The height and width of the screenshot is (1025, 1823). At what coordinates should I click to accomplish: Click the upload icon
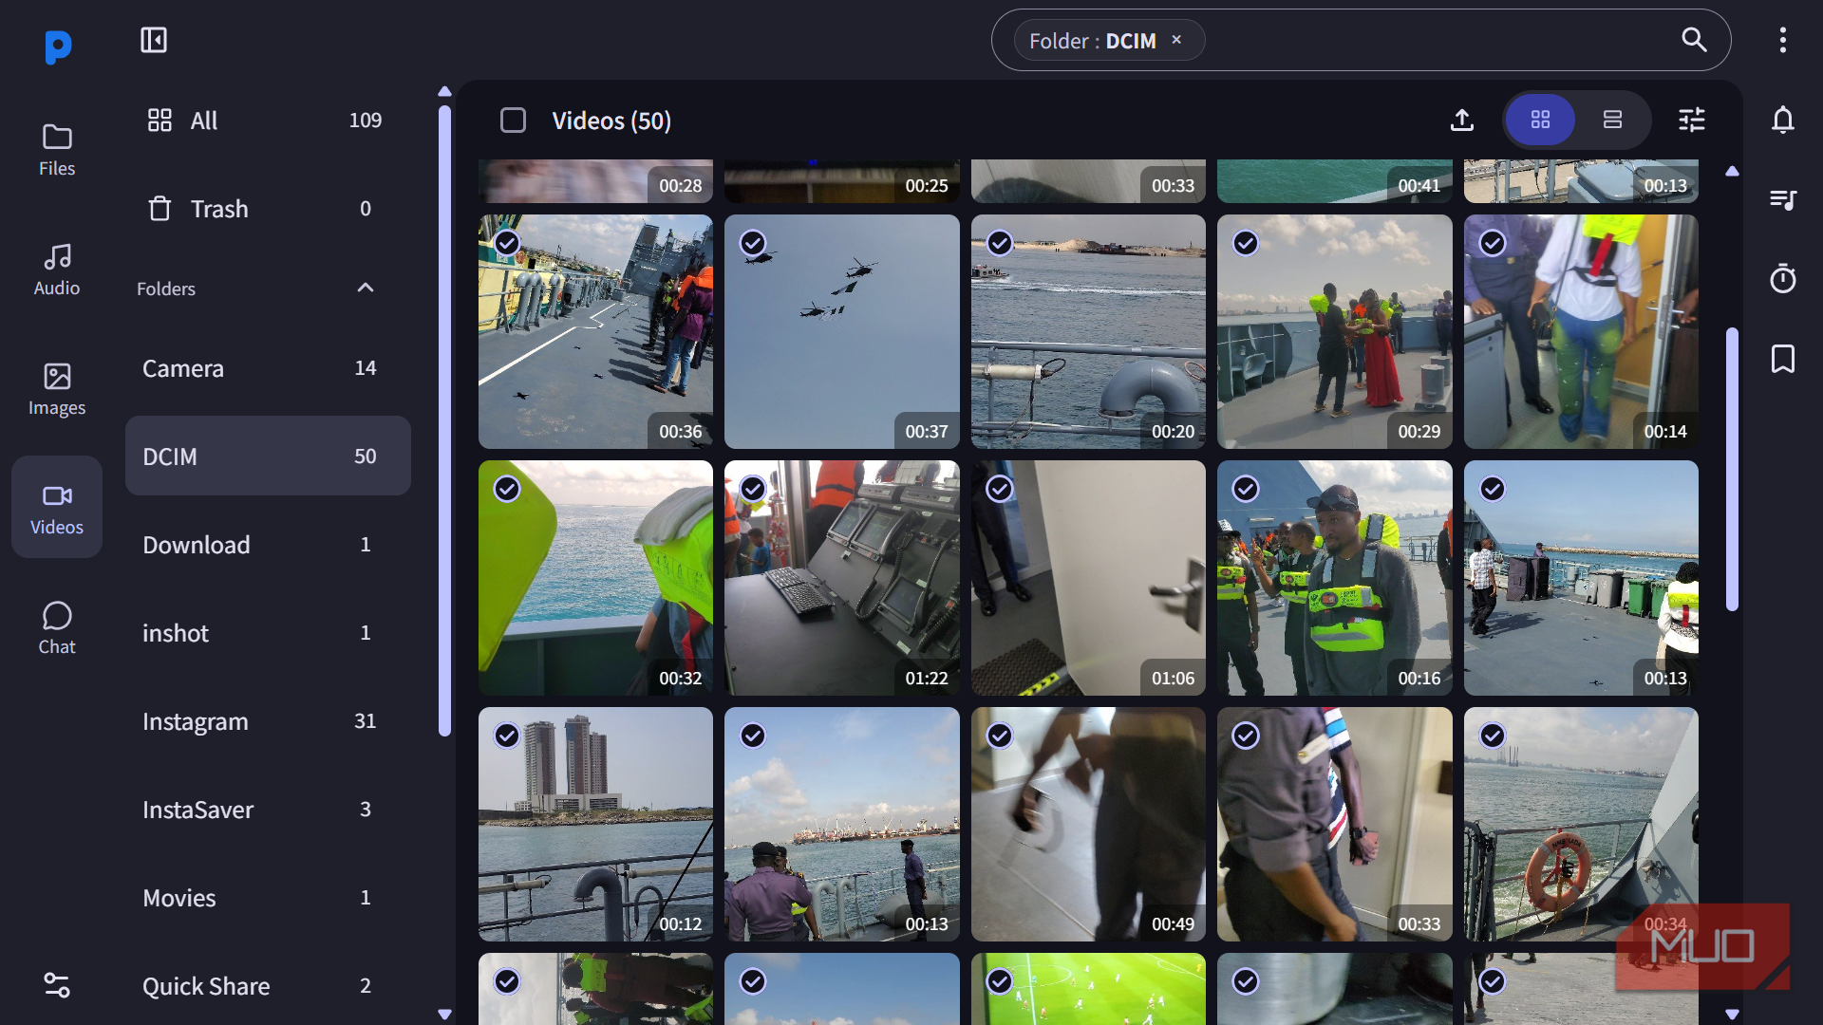(1462, 120)
